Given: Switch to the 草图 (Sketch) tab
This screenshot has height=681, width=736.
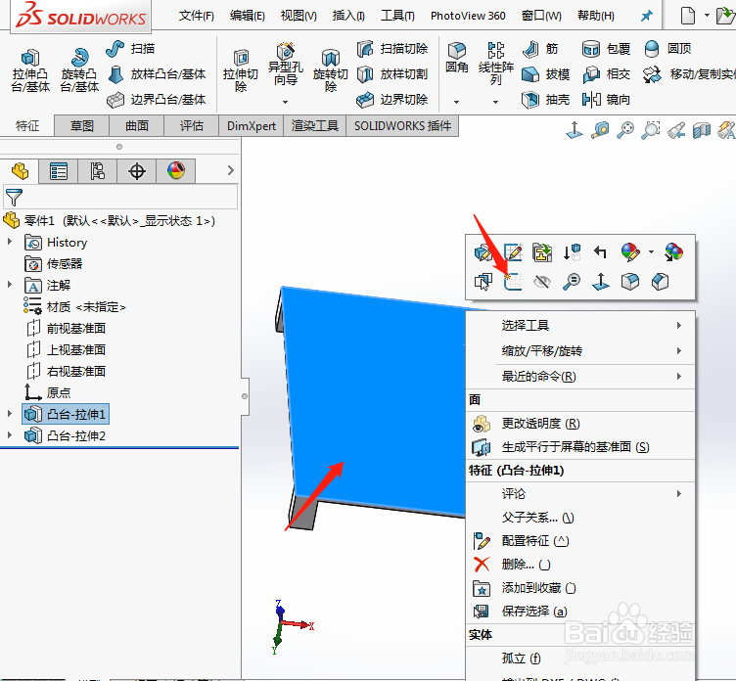Looking at the screenshot, I should [81, 126].
